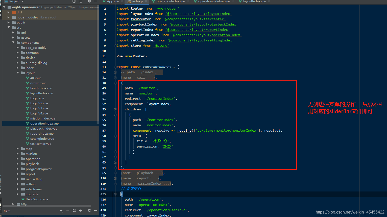The height and width of the screenshot is (217, 387).
Task: Expand the dist folder arrow
Action: [x=9, y=12]
